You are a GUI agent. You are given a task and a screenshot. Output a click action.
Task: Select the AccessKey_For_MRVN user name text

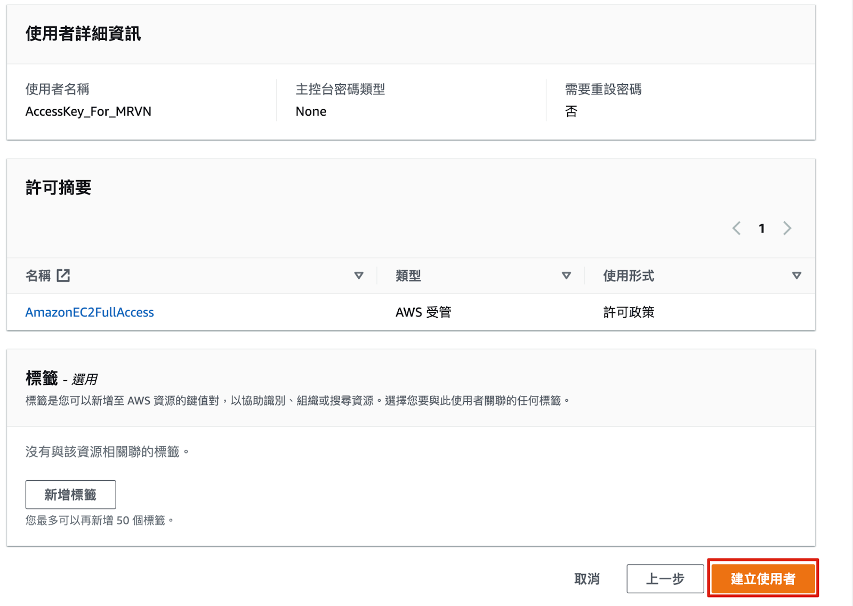click(88, 111)
